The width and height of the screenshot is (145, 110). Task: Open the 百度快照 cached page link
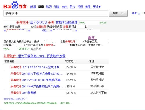(36, 49)
